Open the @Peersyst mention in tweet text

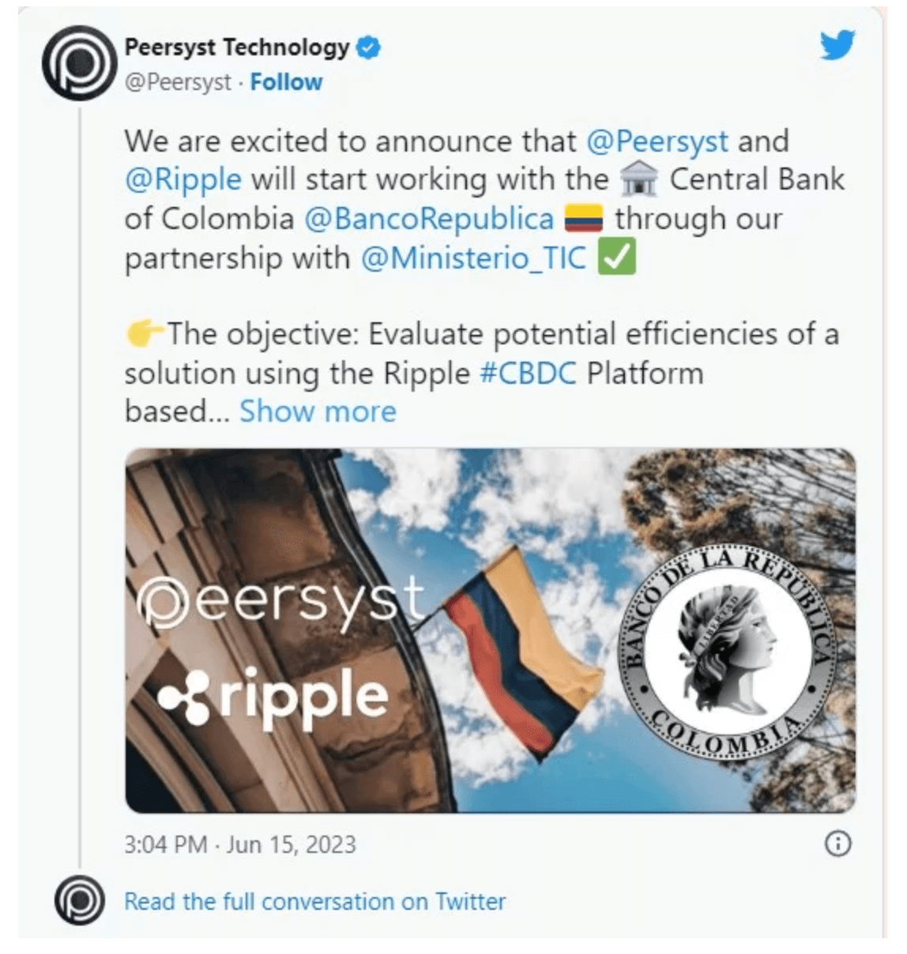tap(657, 141)
